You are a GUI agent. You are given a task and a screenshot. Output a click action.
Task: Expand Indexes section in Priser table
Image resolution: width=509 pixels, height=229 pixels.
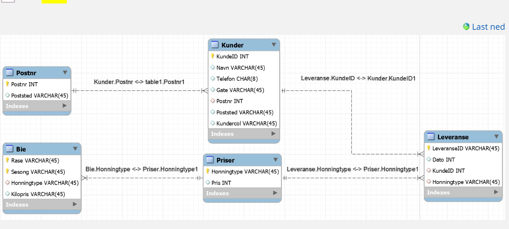[x=275, y=193]
